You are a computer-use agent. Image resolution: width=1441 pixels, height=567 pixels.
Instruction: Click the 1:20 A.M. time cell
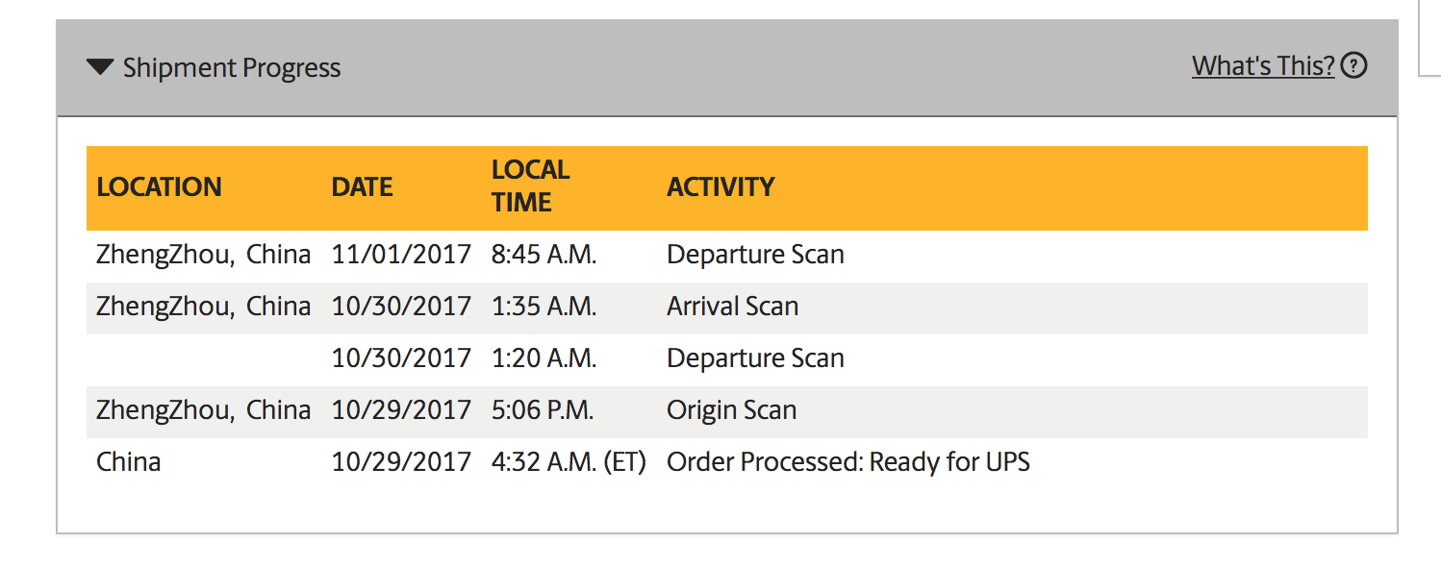(544, 358)
